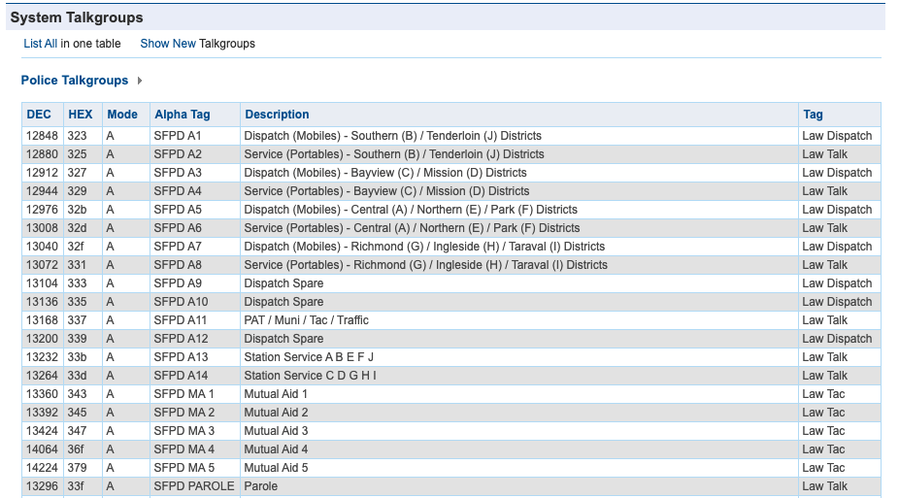Sort by the HEX column header
The width and height of the screenshot is (899, 498).
(81, 114)
